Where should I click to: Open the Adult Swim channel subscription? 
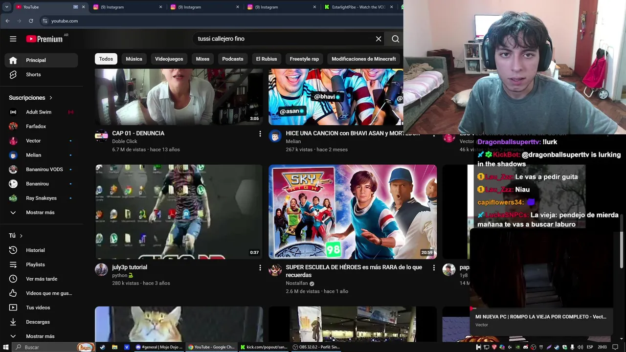click(x=41, y=112)
